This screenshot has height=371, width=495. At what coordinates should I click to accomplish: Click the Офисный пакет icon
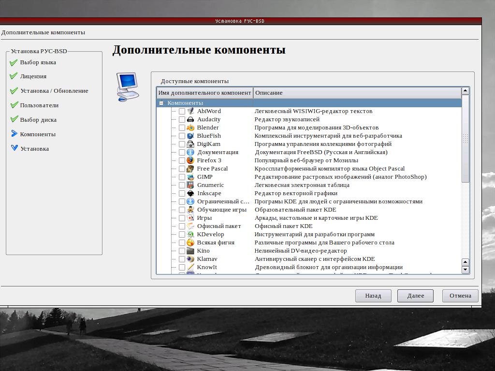pos(190,226)
